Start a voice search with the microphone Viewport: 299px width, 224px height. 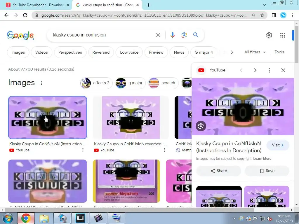click(172, 35)
